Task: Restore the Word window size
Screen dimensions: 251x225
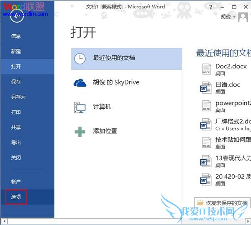Action: pos(234,7)
